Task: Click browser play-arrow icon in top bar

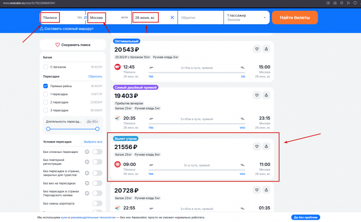Action: click(349, 3)
